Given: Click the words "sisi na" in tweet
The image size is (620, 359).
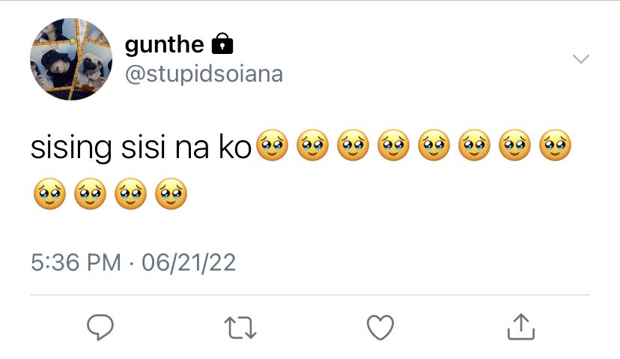Looking at the screenshot, I should point(165,147).
